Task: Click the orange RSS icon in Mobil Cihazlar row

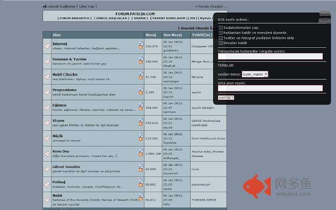Action: (x=141, y=78)
